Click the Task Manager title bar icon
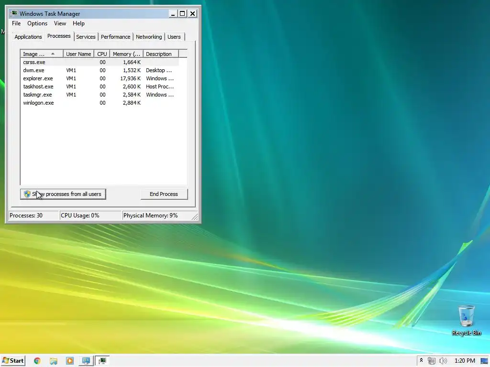Viewport: 490px width, 367px height. tap(14, 13)
